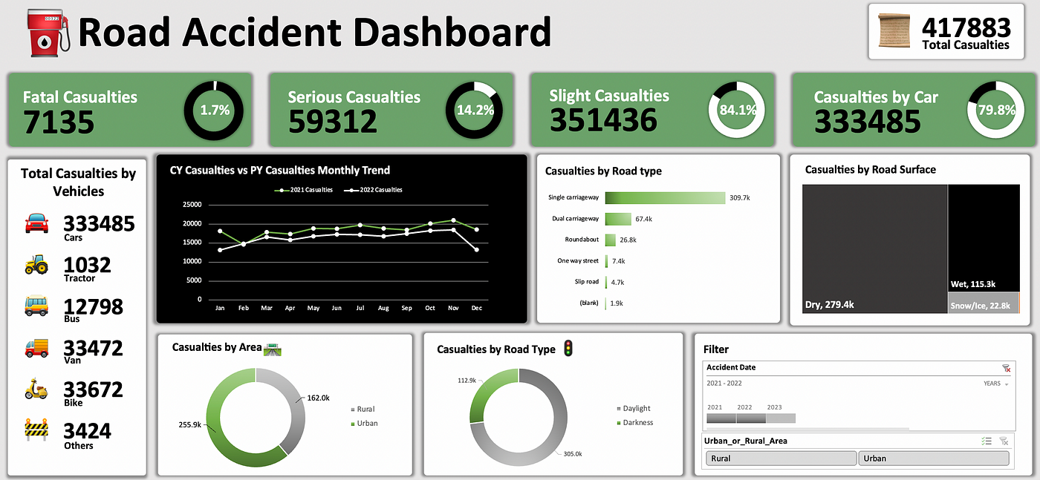This screenshot has height=480, width=1040.
Task: Click the yellow bus icon
Action: coord(37,306)
